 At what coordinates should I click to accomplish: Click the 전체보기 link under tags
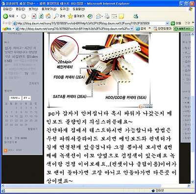click(34, 83)
